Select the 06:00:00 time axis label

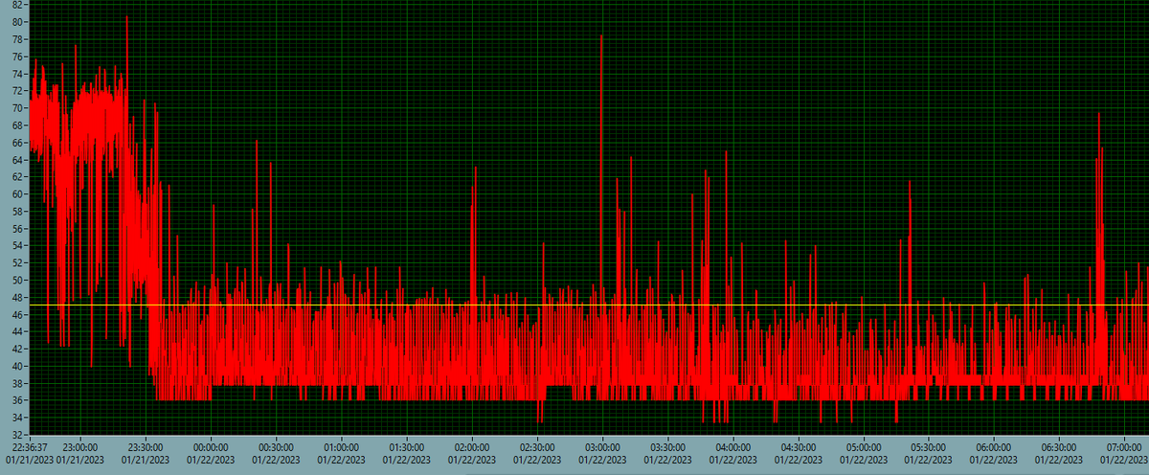click(994, 446)
